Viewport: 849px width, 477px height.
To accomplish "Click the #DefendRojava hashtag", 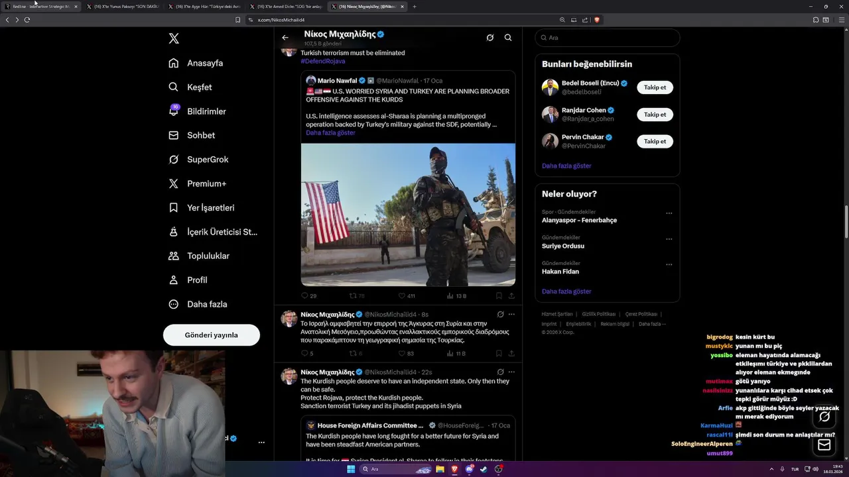I will click(x=323, y=61).
